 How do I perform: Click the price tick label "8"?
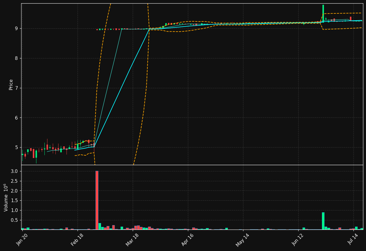[17, 58]
